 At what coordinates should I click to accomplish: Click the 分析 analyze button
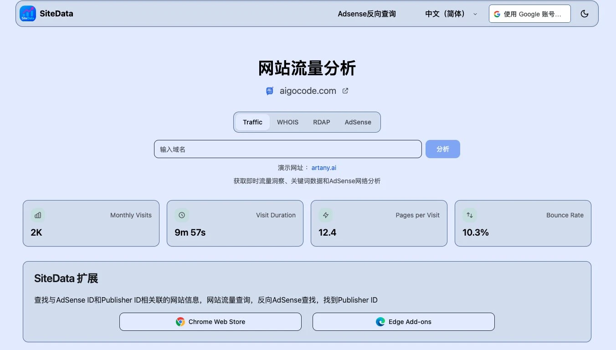pyautogui.click(x=442, y=149)
